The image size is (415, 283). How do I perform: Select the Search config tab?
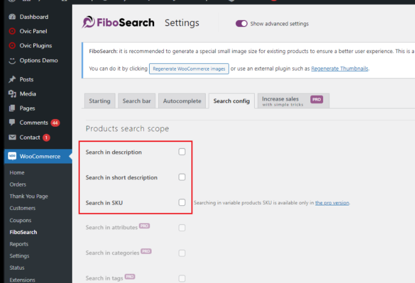(x=232, y=101)
